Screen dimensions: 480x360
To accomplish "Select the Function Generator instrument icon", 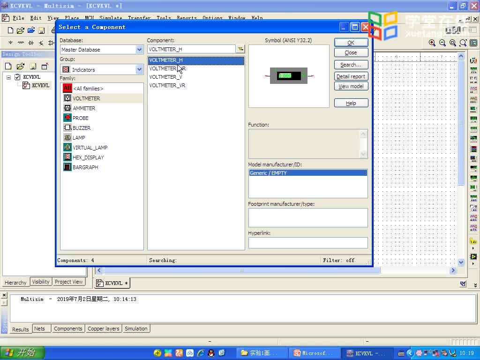I will pos(473,70).
